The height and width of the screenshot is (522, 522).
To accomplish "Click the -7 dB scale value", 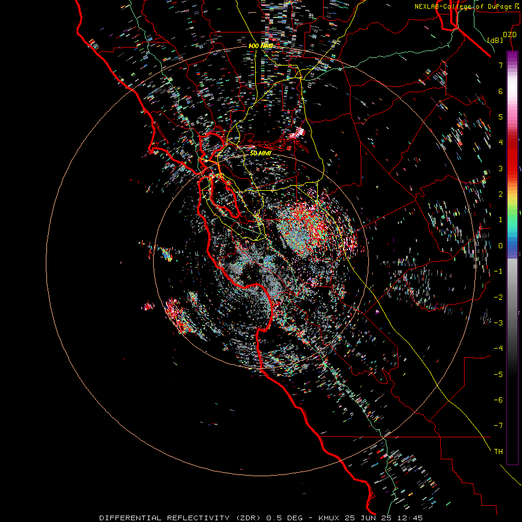I will (x=498, y=426).
